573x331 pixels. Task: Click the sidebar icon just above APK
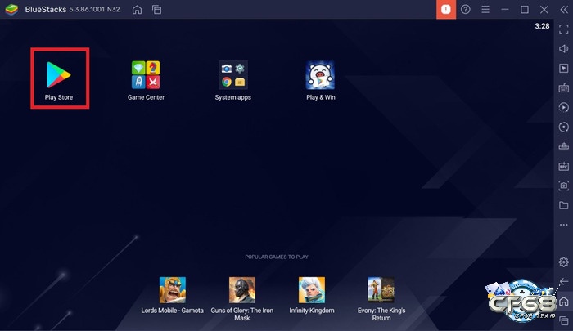[563, 146]
